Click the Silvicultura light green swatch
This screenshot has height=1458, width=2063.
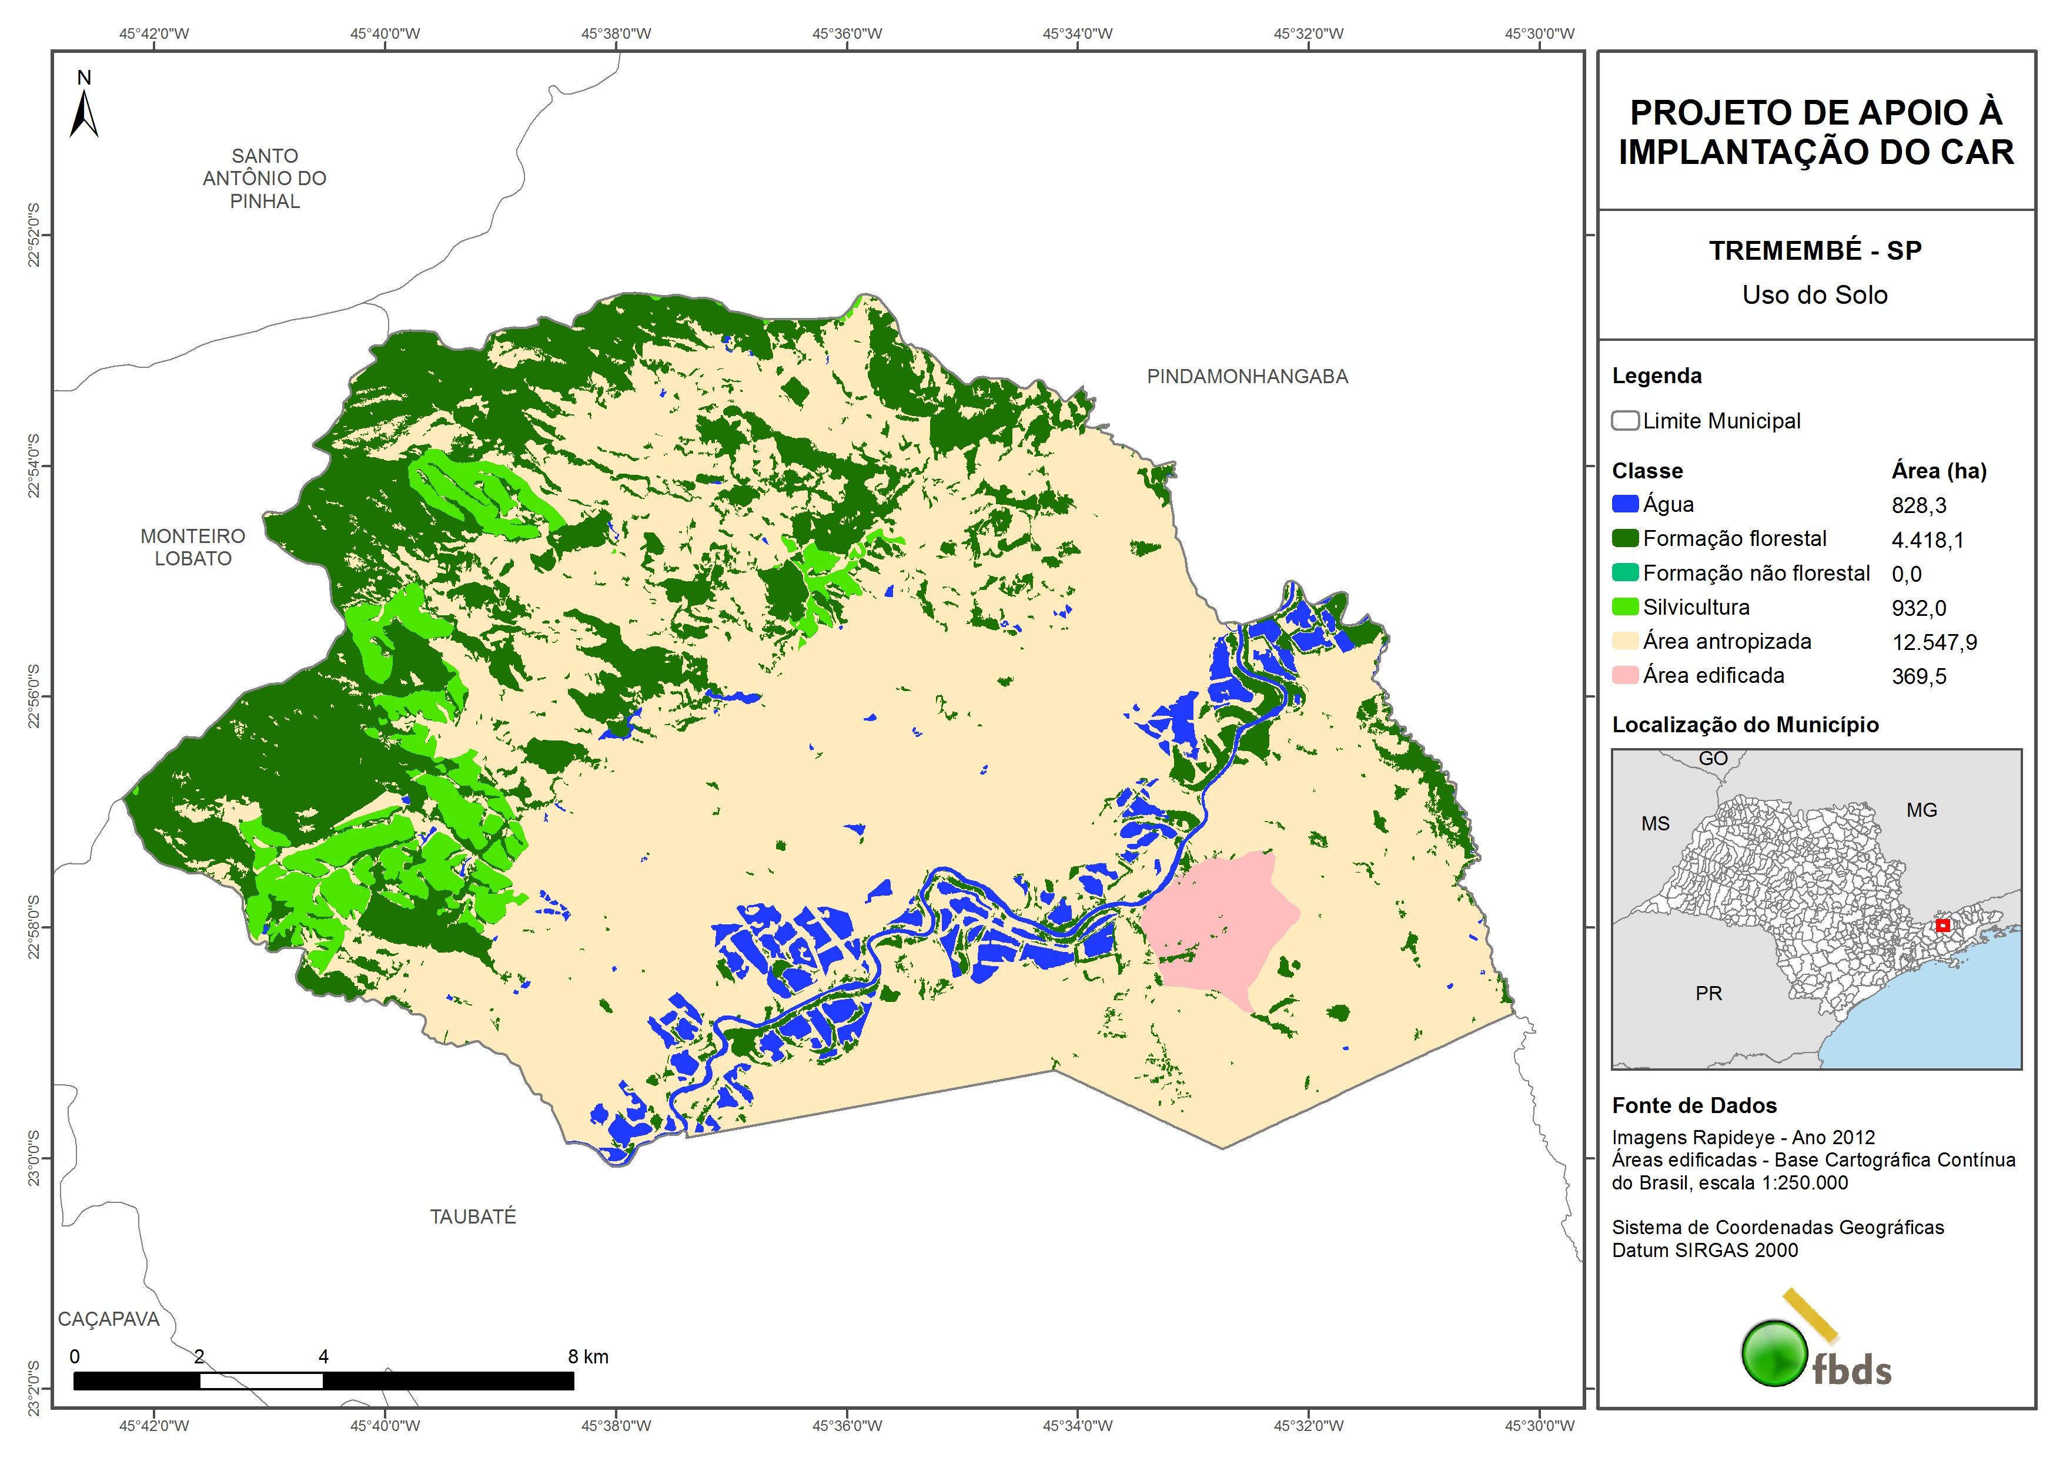click(1624, 606)
